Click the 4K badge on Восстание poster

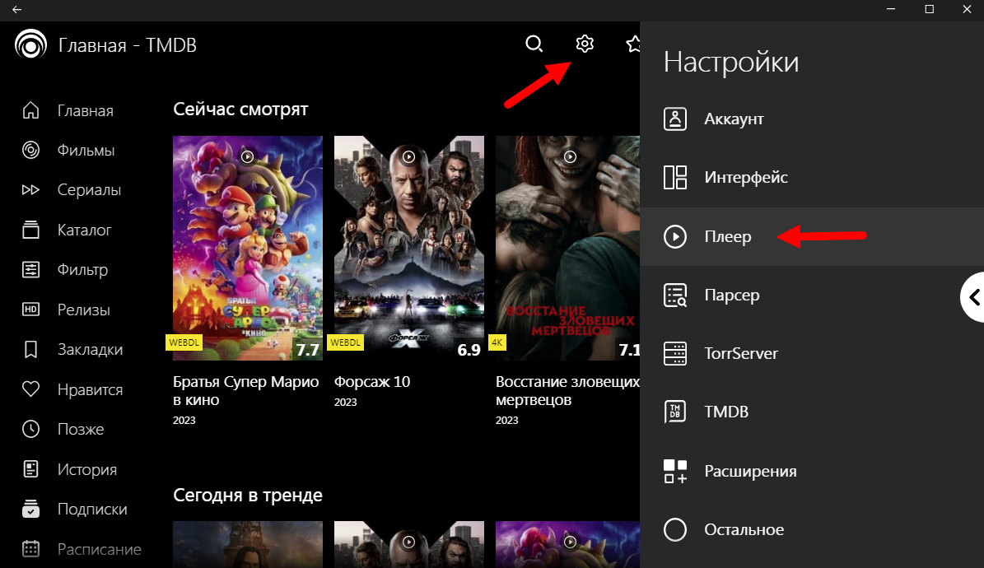497,342
